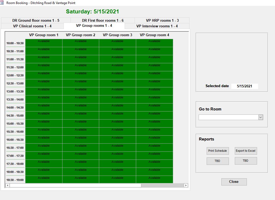Click the 10:00 - 10:30 time label

15,43
